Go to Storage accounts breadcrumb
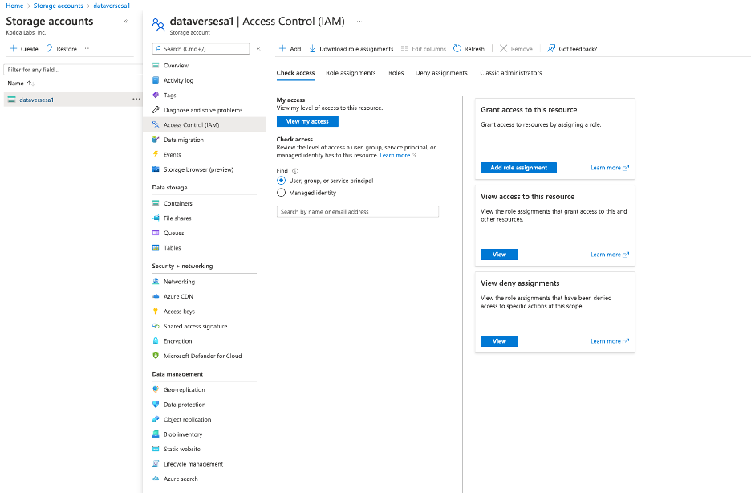 (58, 6)
